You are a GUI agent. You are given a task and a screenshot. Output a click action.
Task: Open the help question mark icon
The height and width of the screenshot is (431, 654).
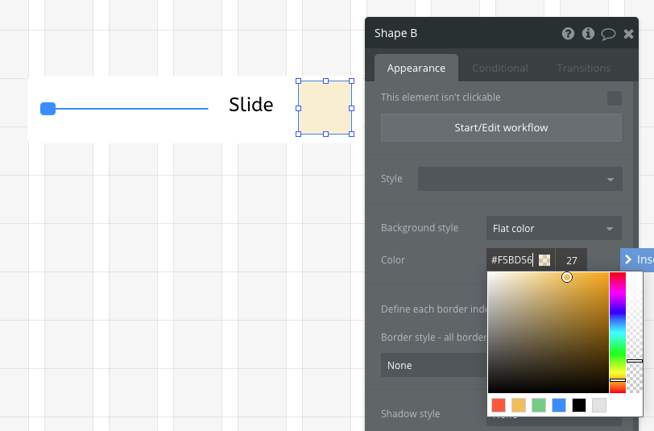point(568,34)
